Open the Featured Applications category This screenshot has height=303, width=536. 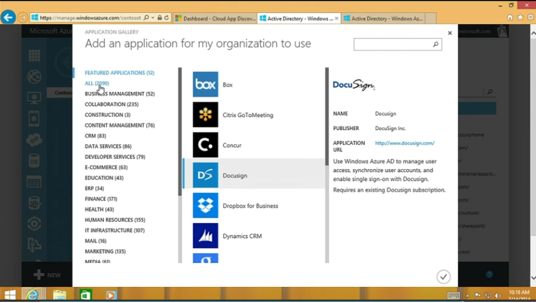[119, 73]
